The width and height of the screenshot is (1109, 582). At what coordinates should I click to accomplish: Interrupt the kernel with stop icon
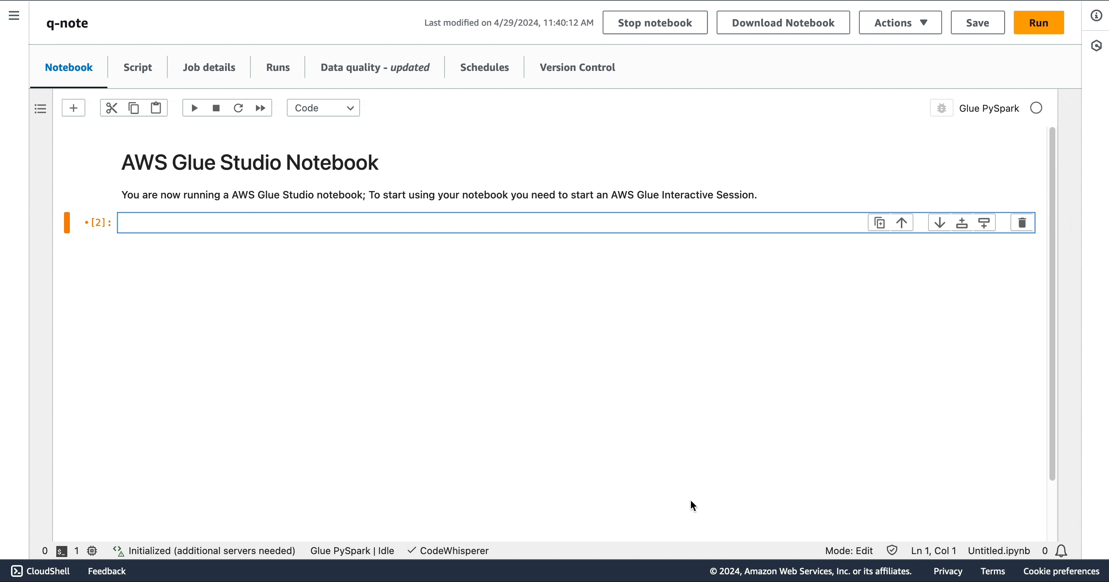(216, 108)
